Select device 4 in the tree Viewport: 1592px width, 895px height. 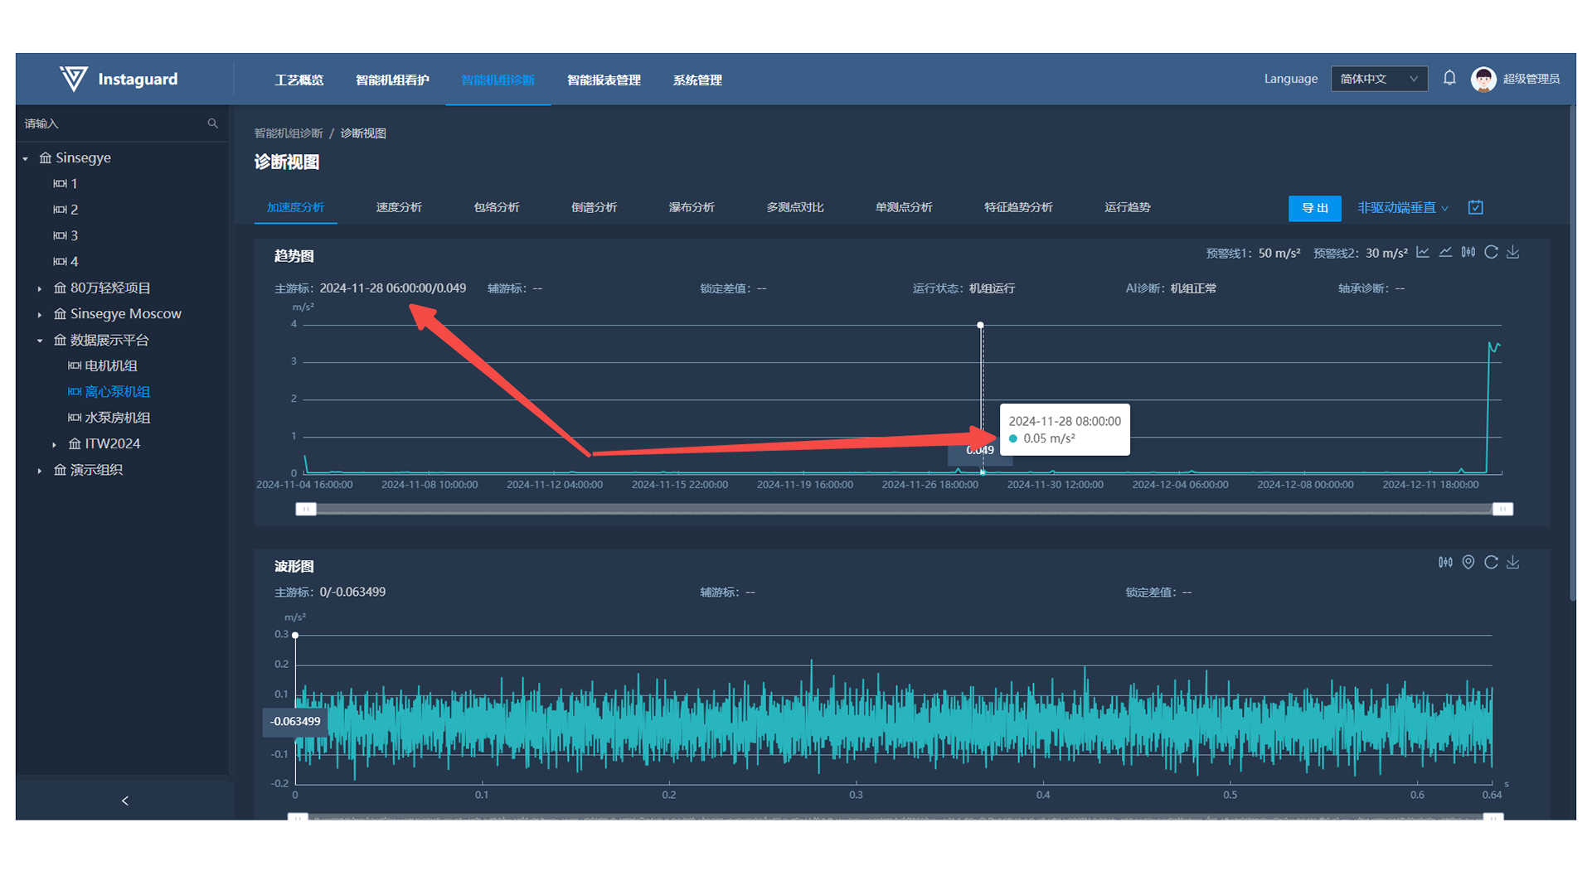click(x=66, y=261)
